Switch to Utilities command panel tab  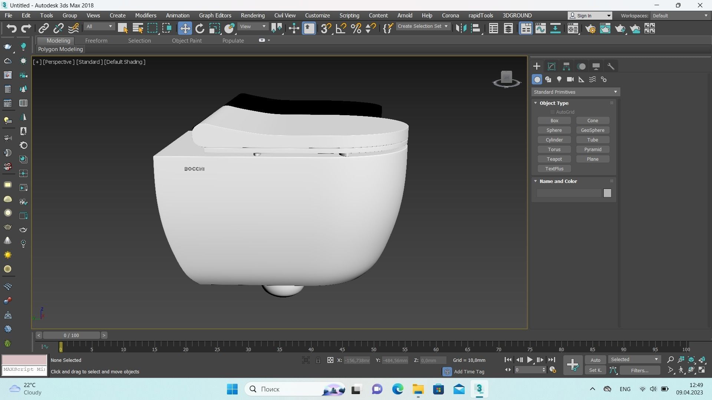pyautogui.click(x=611, y=67)
